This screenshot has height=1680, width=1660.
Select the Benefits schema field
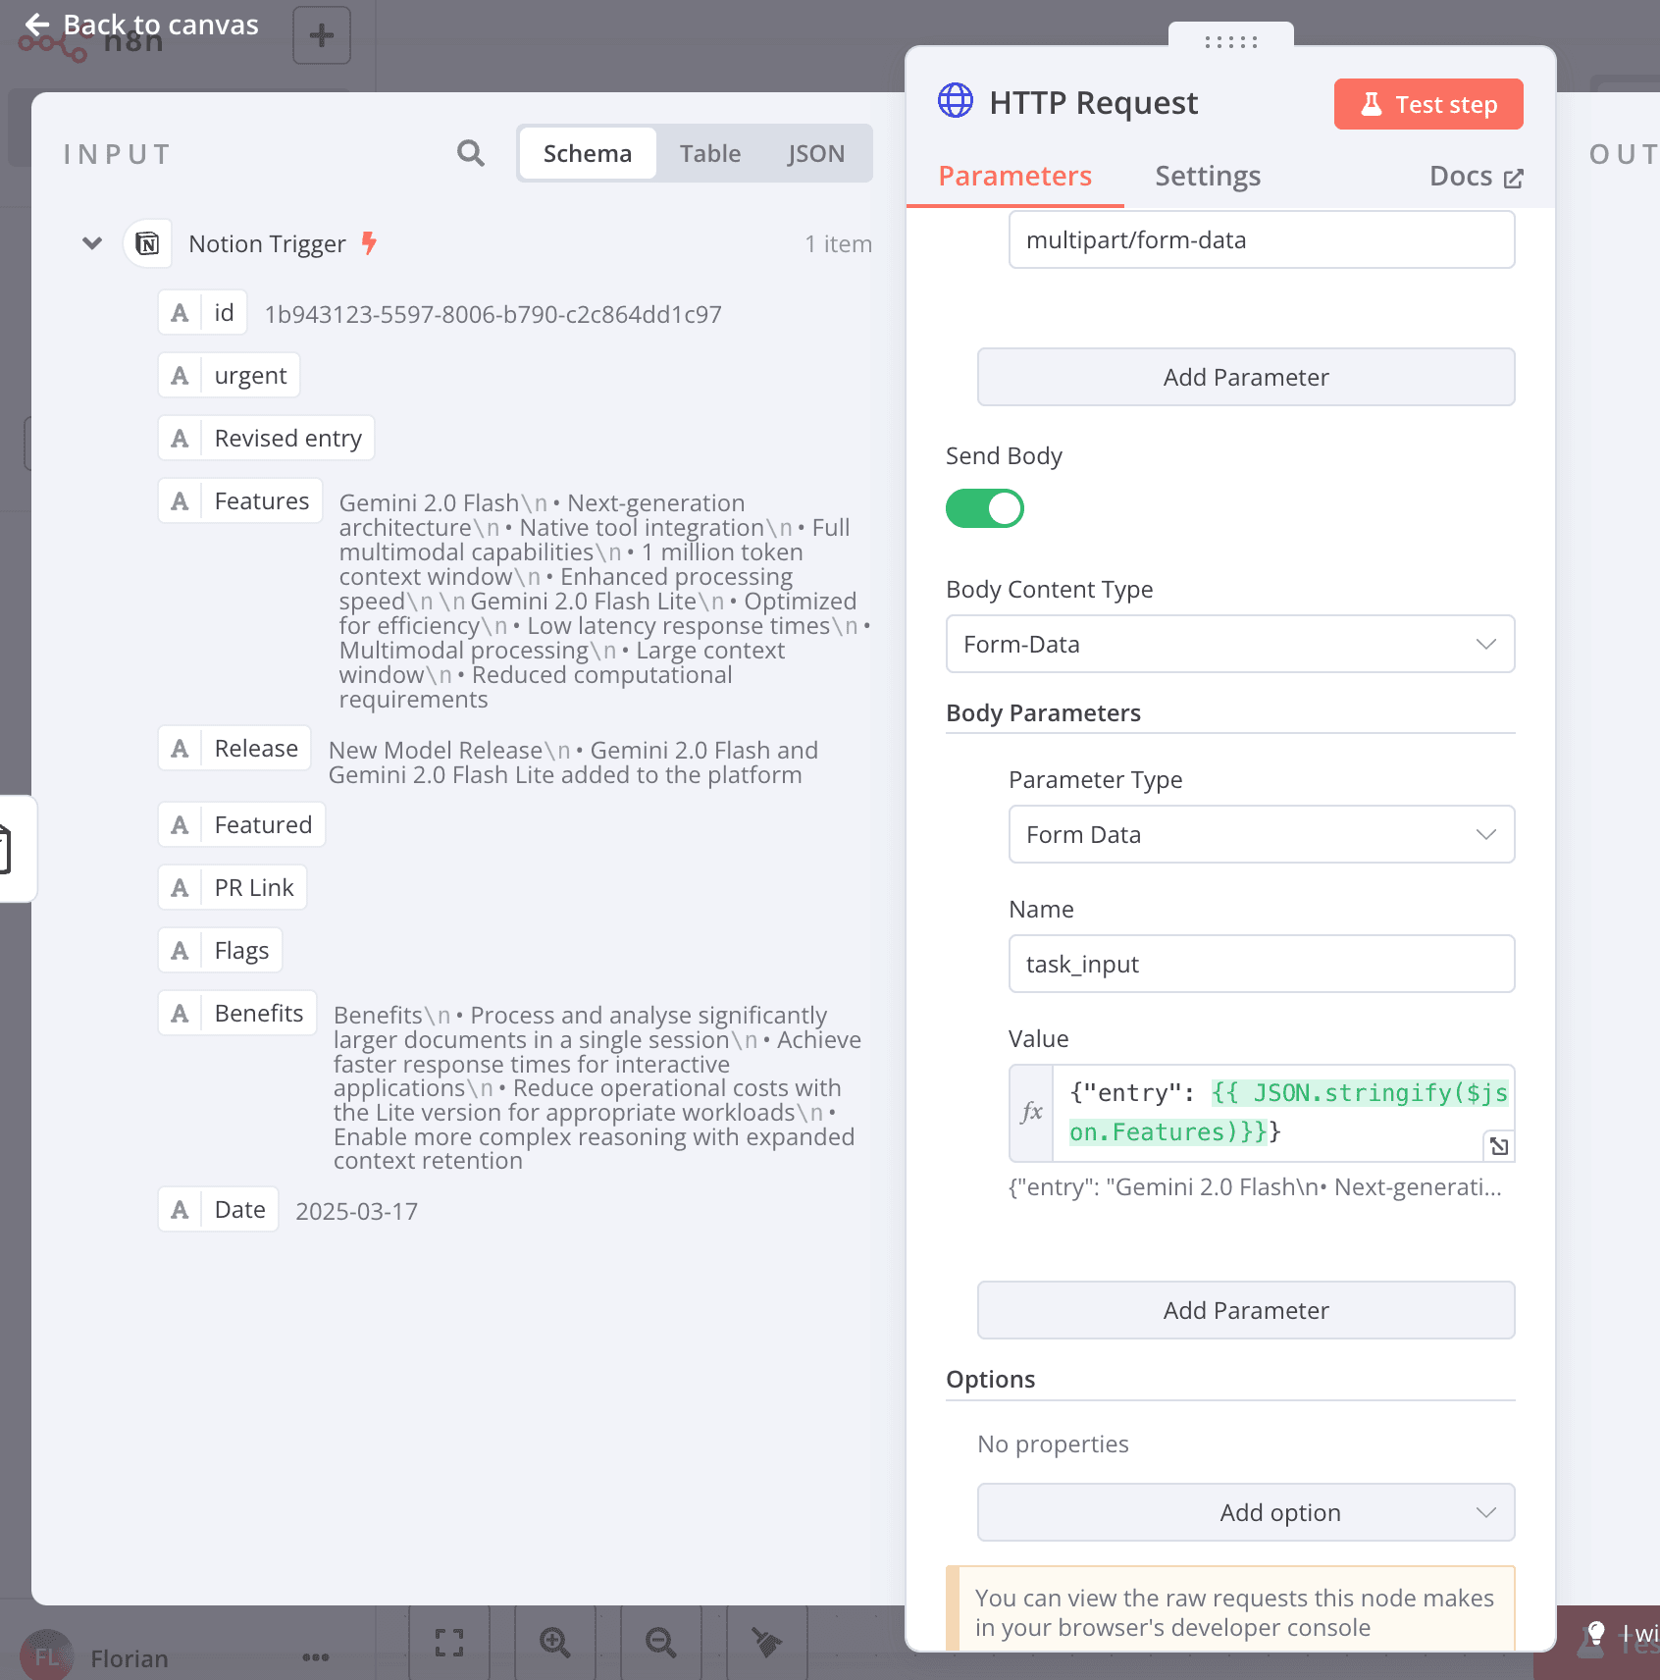coord(237,1014)
